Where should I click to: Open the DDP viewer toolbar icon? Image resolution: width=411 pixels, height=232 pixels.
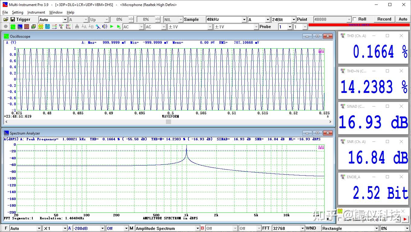(x=61, y=27)
